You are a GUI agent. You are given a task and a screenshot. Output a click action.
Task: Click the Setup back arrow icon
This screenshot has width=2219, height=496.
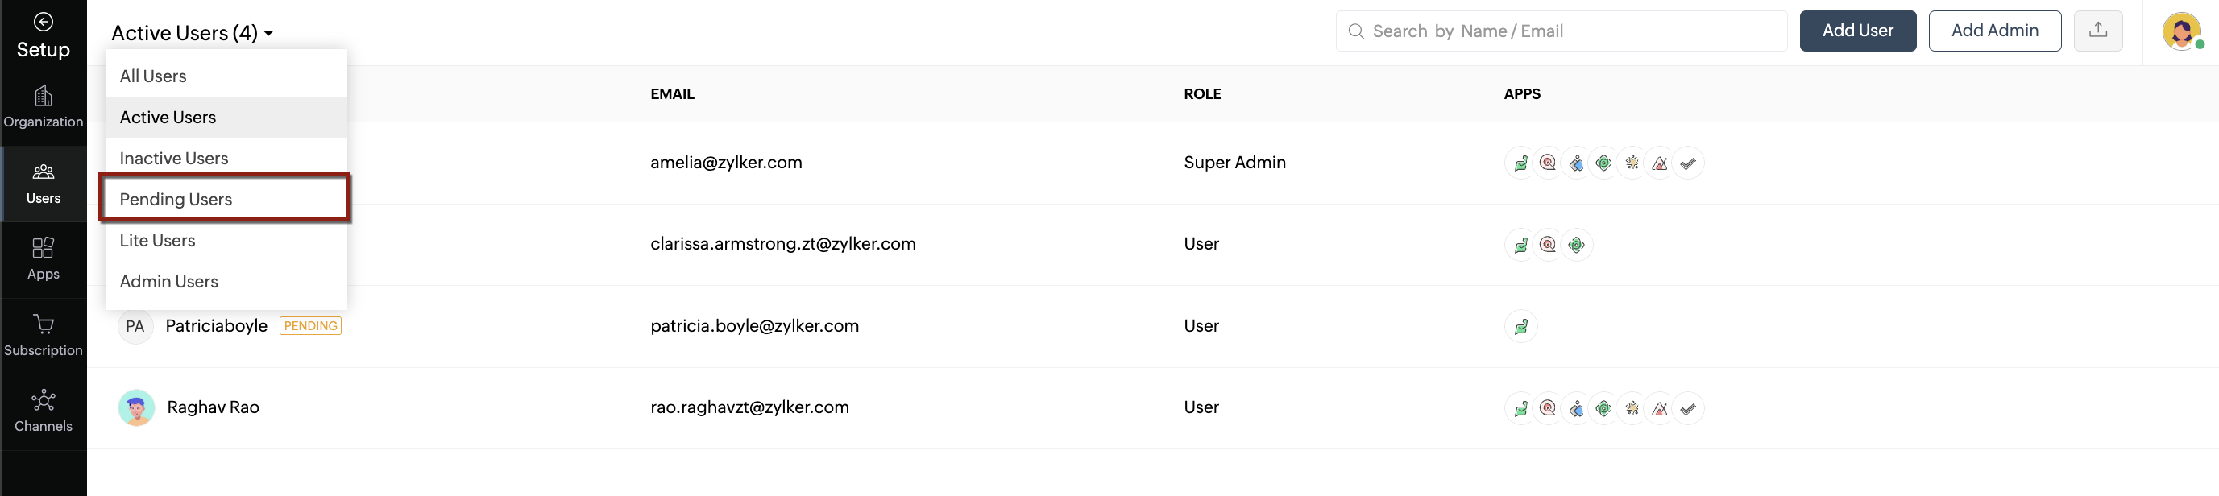point(43,22)
